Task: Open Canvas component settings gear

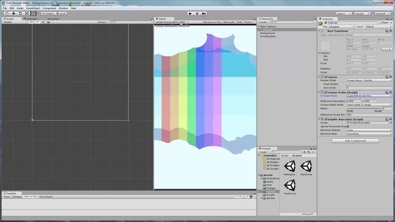Action: click(391, 76)
